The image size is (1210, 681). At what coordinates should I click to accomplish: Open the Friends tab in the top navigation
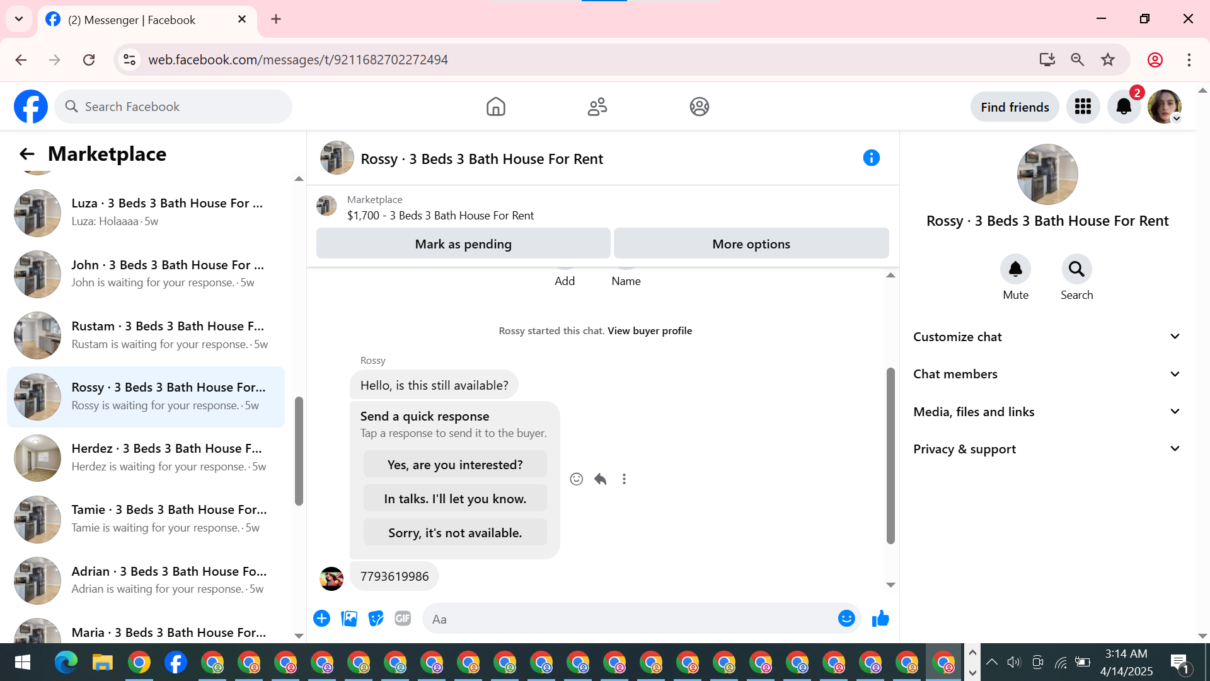point(597,107)
